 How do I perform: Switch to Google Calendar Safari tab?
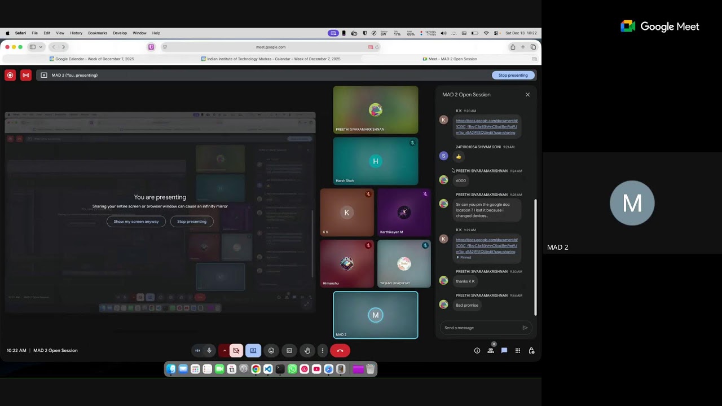coord(92,59)
